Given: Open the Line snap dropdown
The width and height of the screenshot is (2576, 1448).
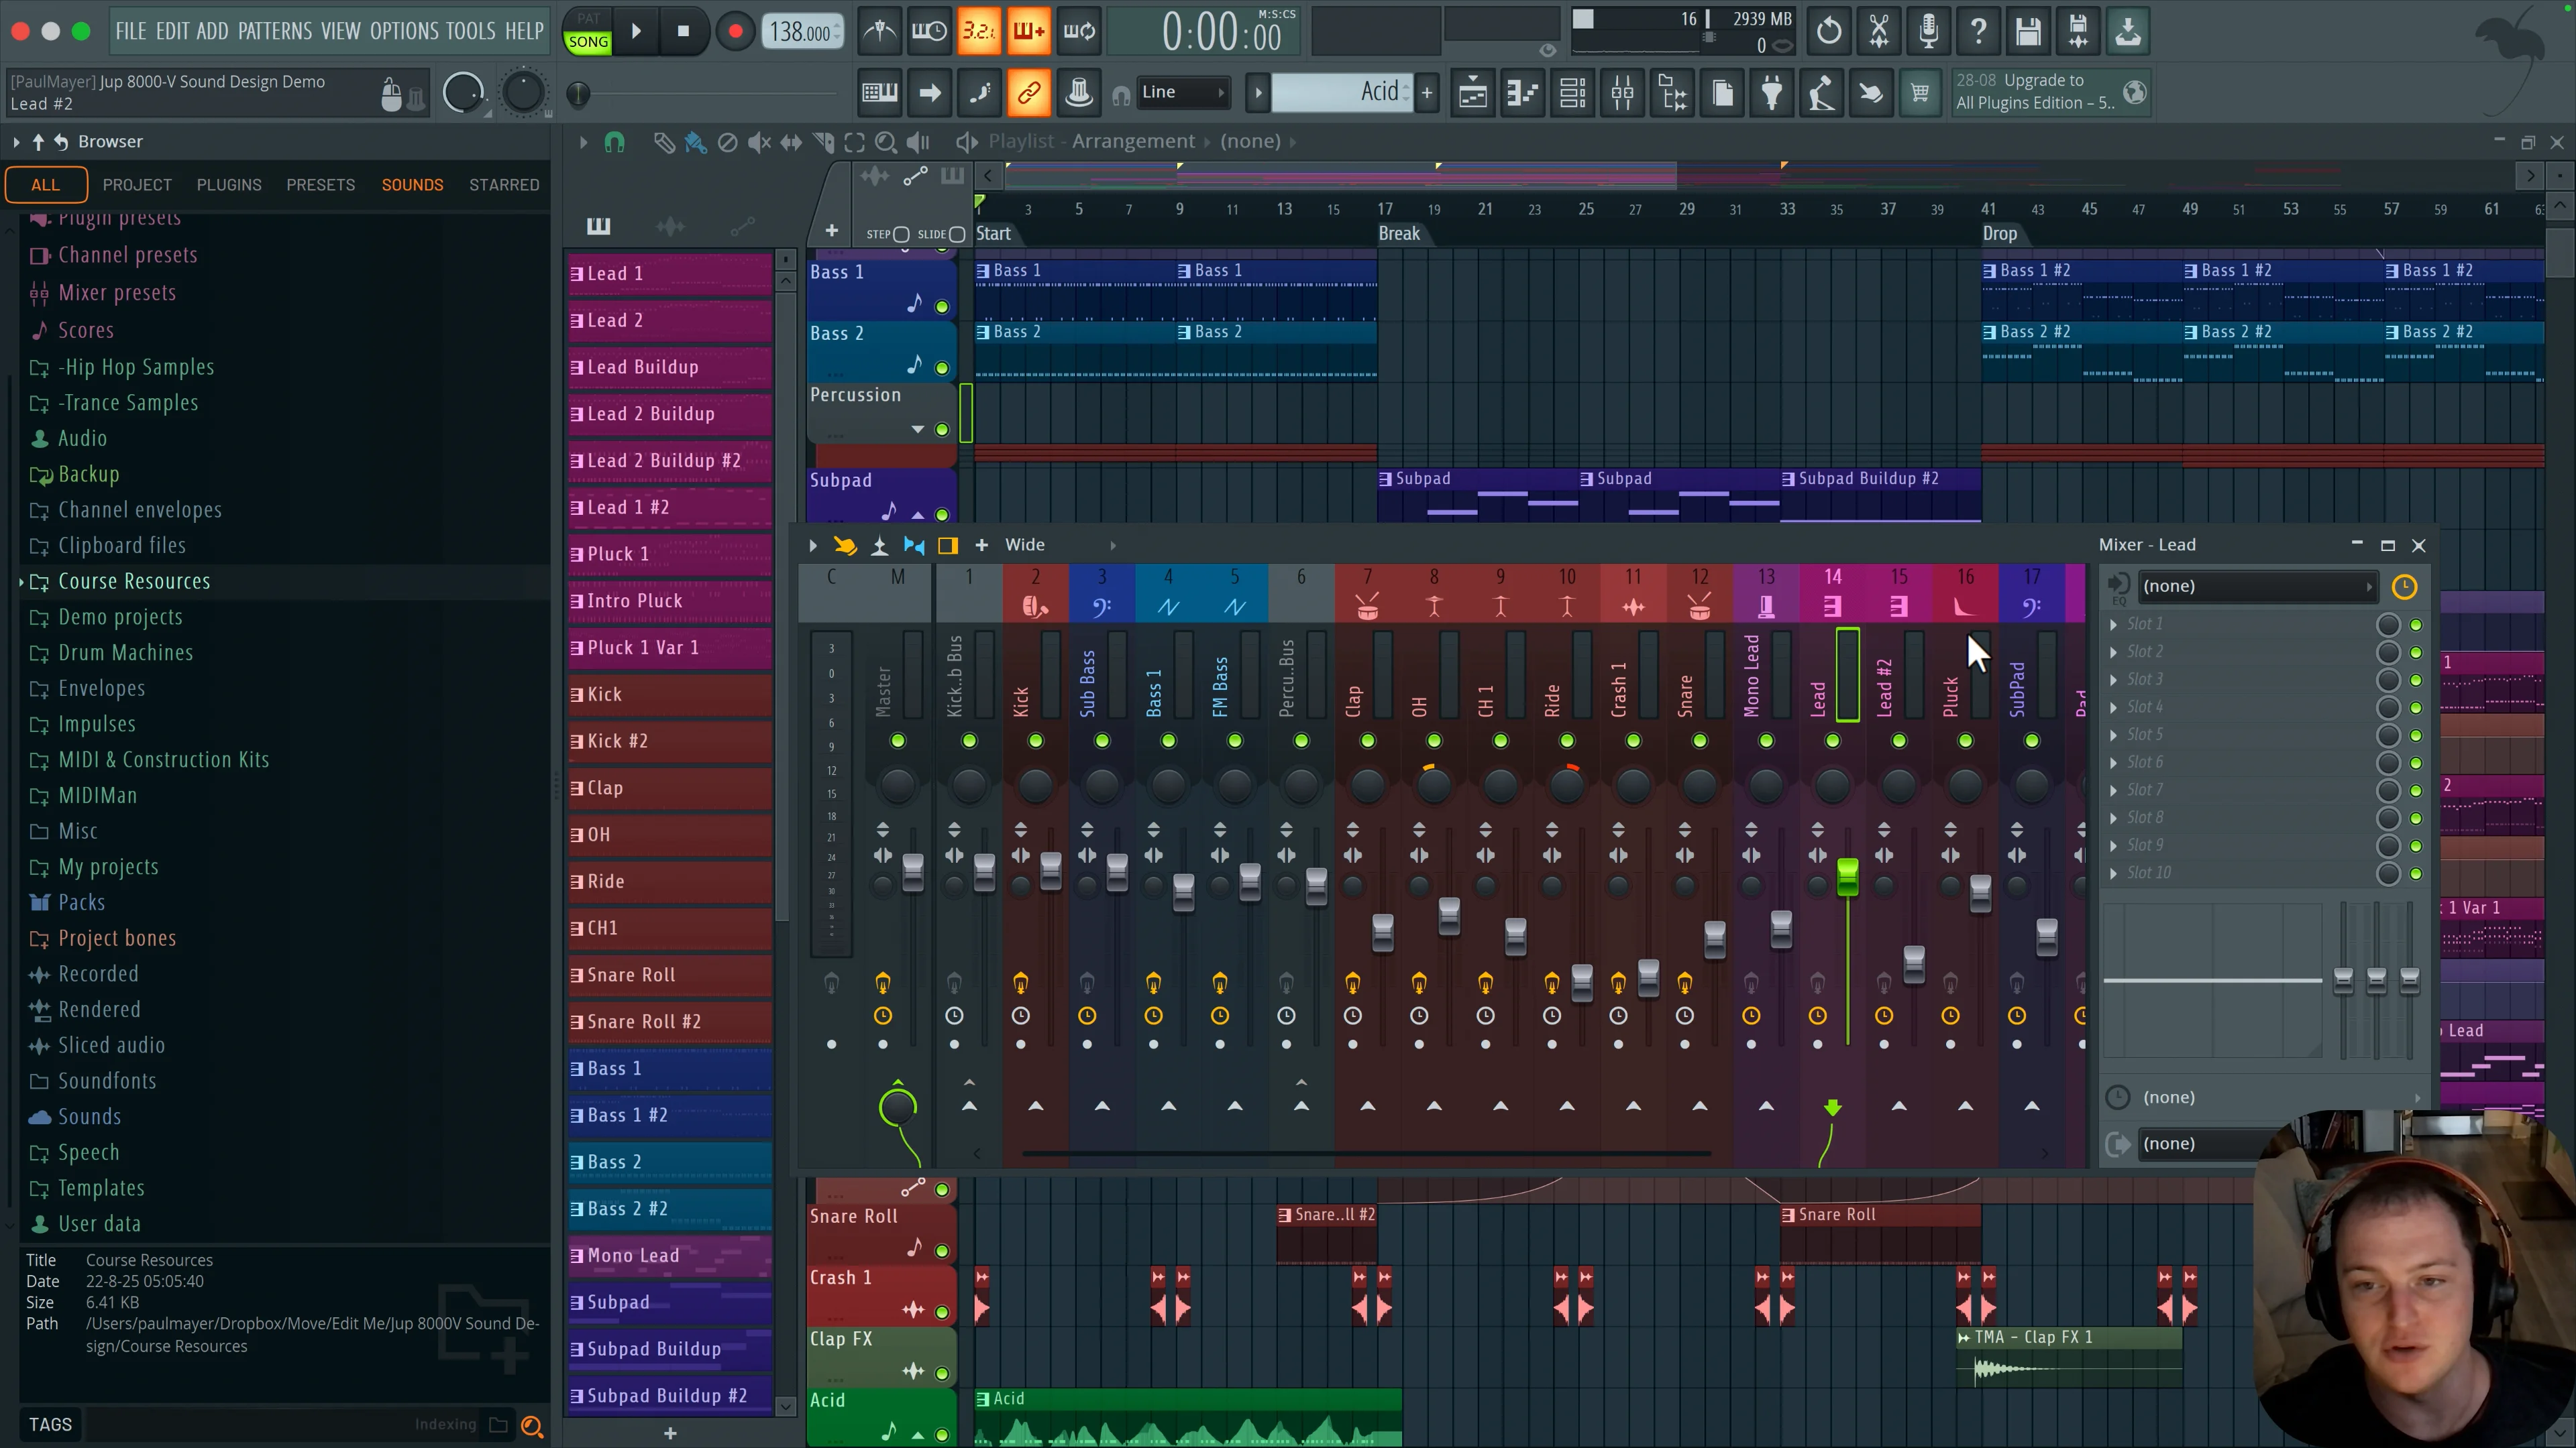Looking at the screenshot, I should [x=1185, y=92].
